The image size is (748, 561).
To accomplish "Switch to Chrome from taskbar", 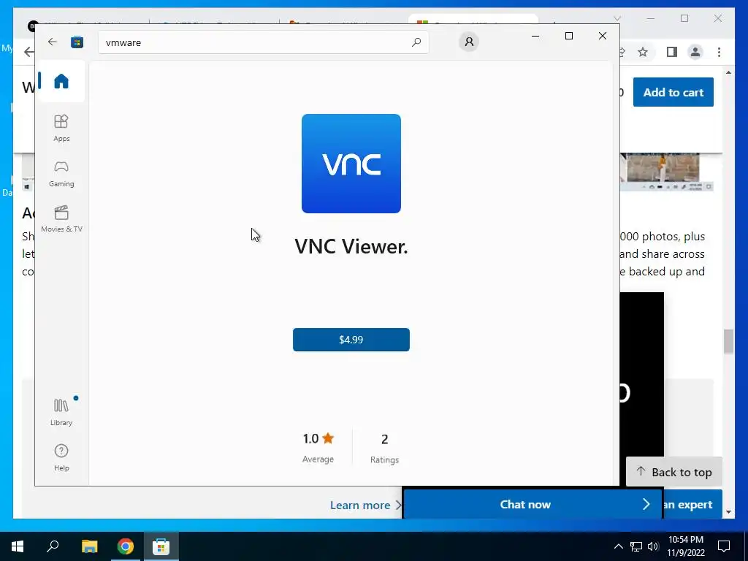I will (x=126, y=546).
